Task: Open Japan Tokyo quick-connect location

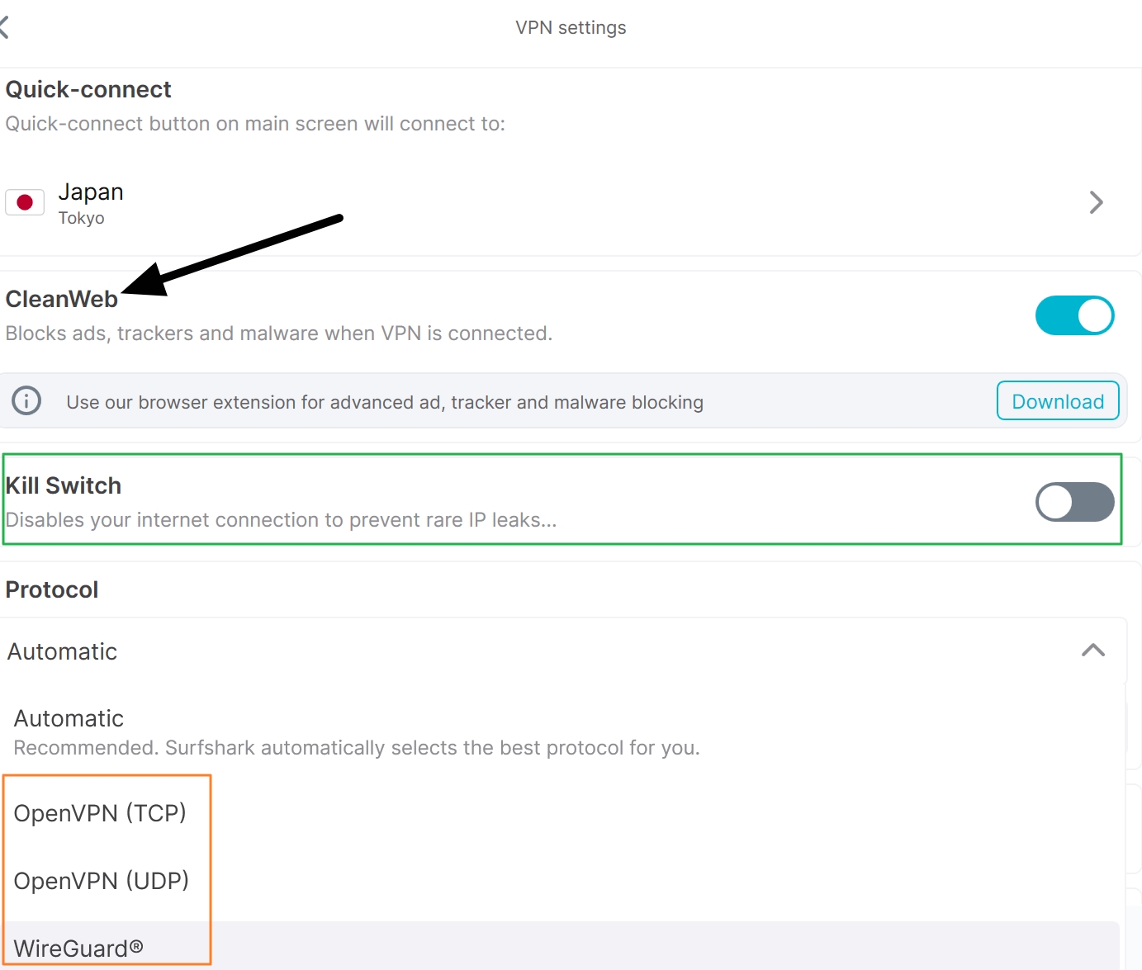Action: [91, 202]
